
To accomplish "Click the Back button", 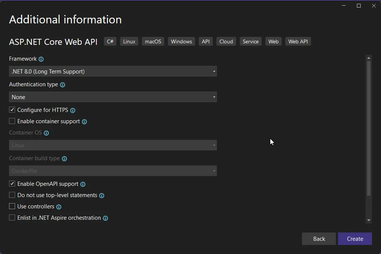I will pos(319,239).
